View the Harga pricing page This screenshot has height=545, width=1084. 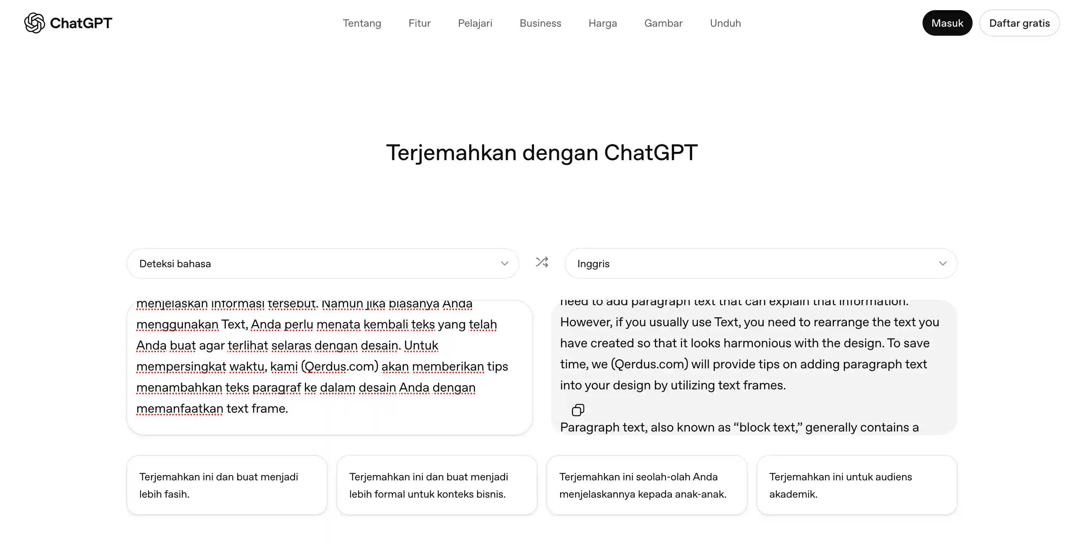pos(603,23)
